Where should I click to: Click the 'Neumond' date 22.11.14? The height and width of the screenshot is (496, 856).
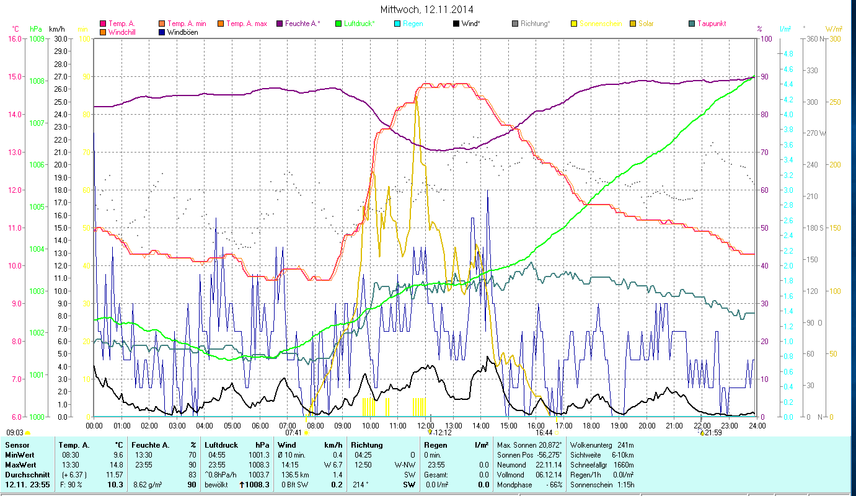tap(549, 465)
